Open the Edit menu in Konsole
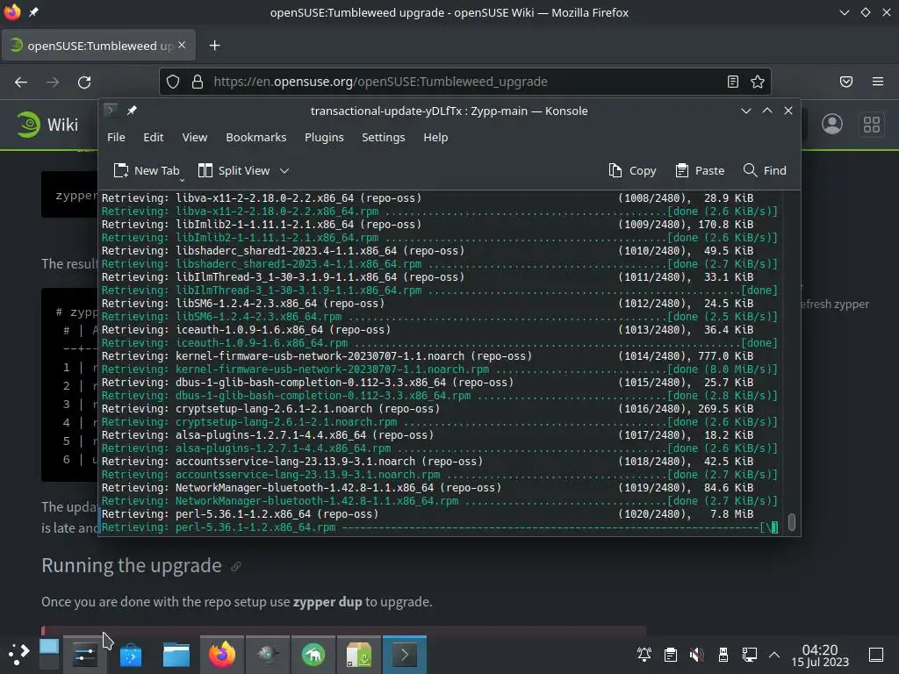 [153, 138]
